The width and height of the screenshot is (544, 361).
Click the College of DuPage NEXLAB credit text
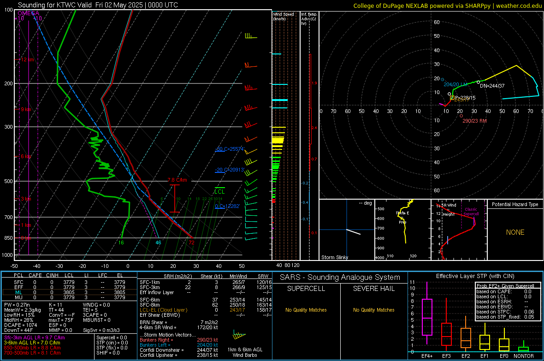(x=447, y=6)
